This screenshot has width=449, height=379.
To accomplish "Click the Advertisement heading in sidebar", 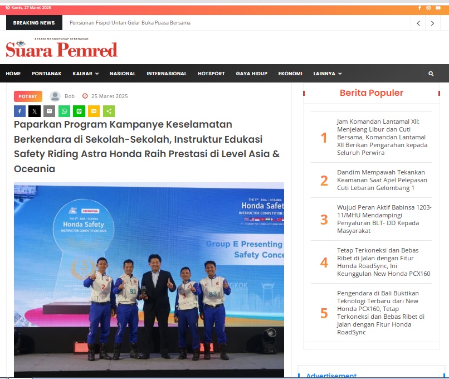I will click(331, 375).
